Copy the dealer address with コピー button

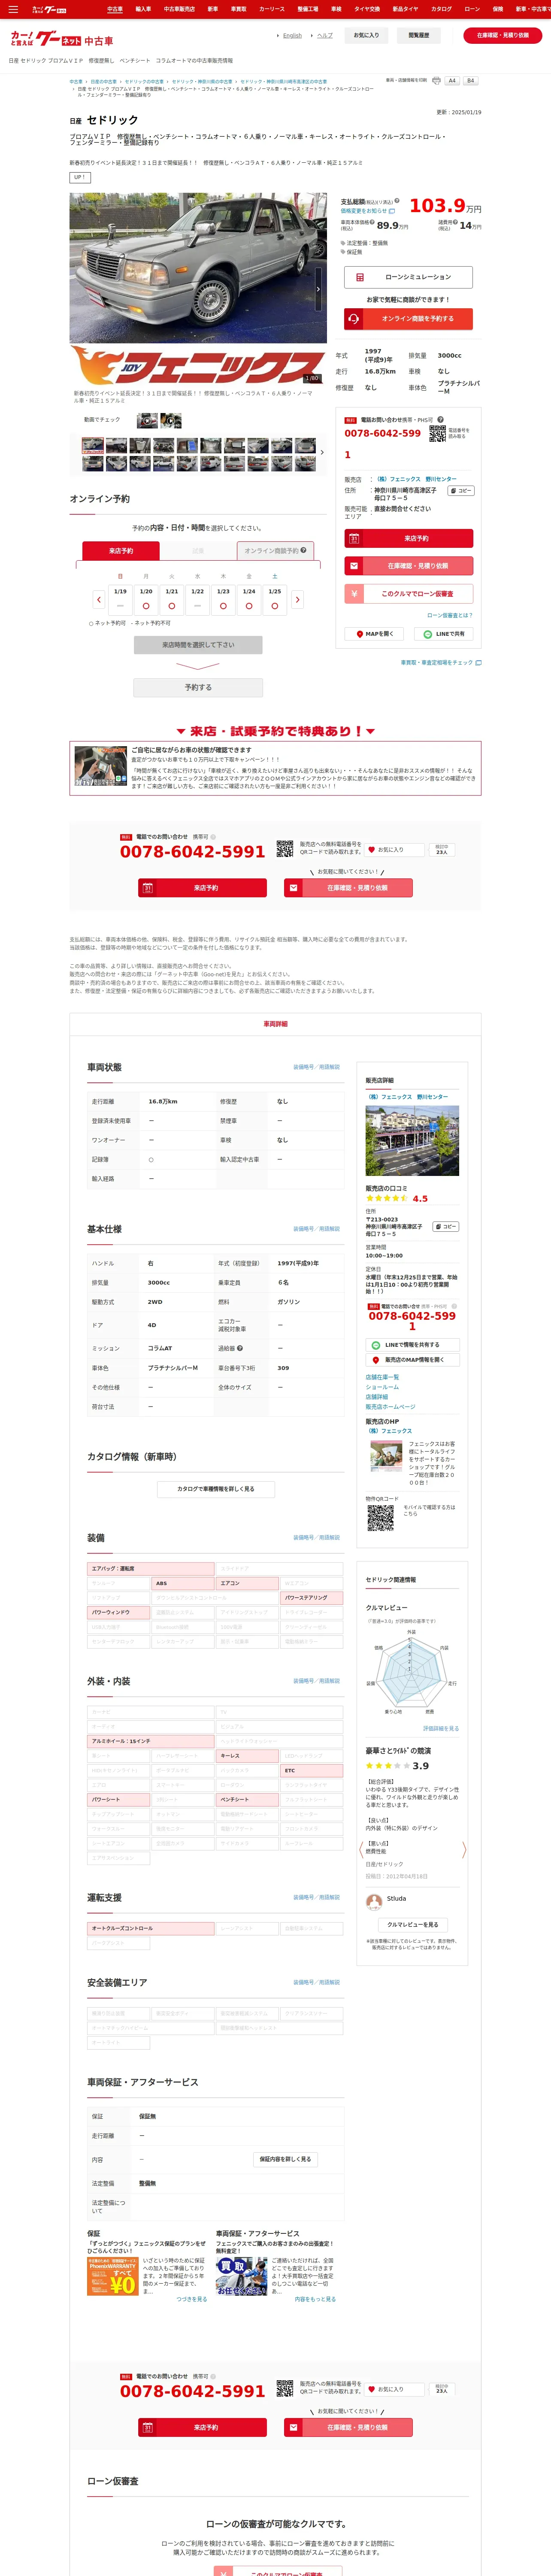(x=461, y=491)
